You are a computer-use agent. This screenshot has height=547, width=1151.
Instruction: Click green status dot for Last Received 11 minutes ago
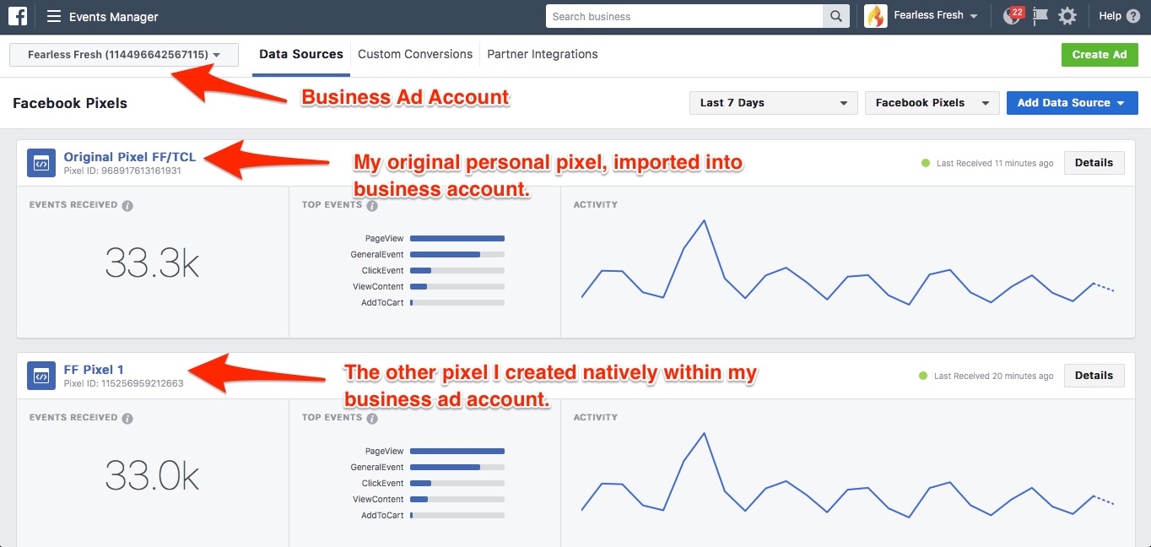926,163
